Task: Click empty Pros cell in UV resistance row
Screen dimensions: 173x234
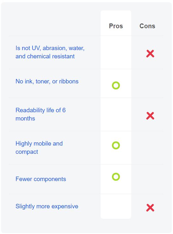Action: (116, 52)
